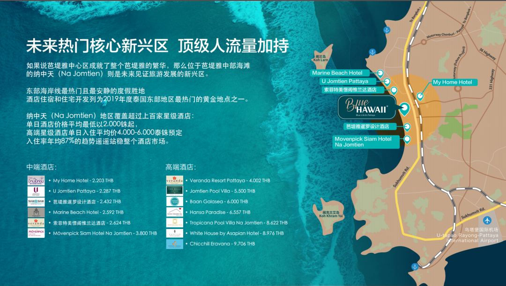The image size is (506, 286).
Task: Click the U Jomtien Pattaya logo thumbnail
Action: click(x=36, y=191)
